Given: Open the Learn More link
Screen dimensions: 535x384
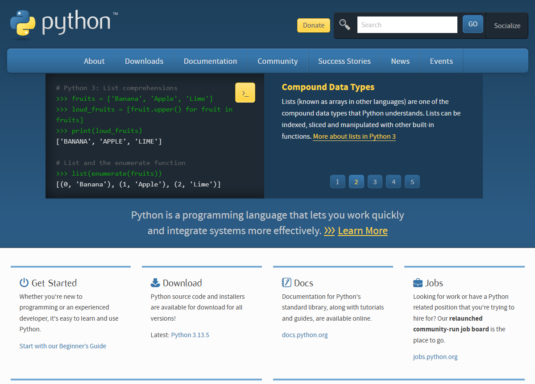Looking at the screenshot, I should 362,231.
